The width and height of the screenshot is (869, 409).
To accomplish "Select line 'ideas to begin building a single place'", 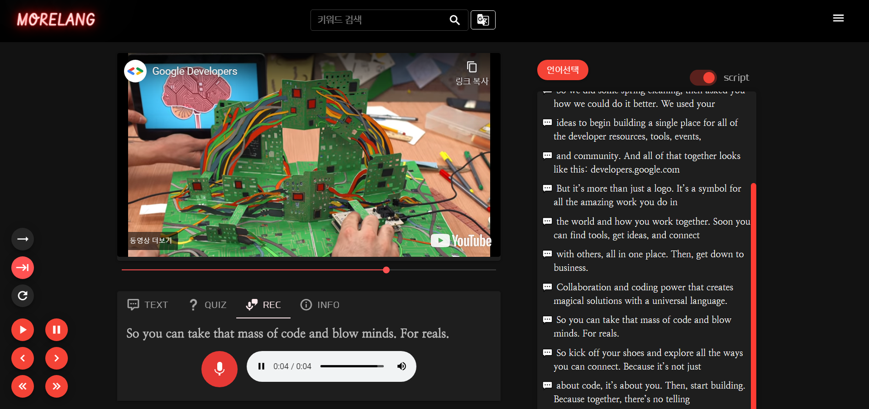I will (647, 130).
